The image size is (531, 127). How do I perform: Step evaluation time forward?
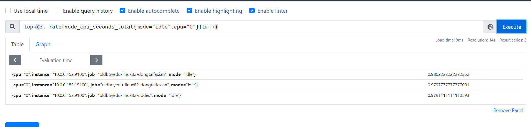[96, 60]
